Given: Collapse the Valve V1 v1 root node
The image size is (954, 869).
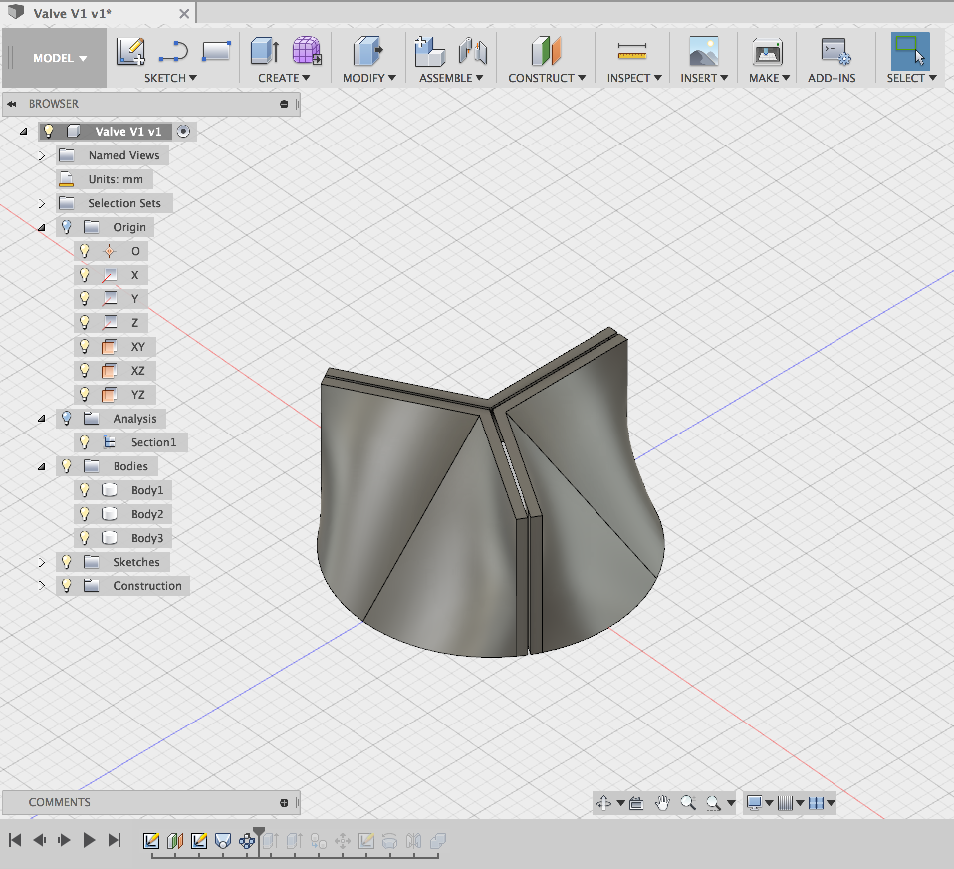Looking at the screenshot, I should coord(24,132).
